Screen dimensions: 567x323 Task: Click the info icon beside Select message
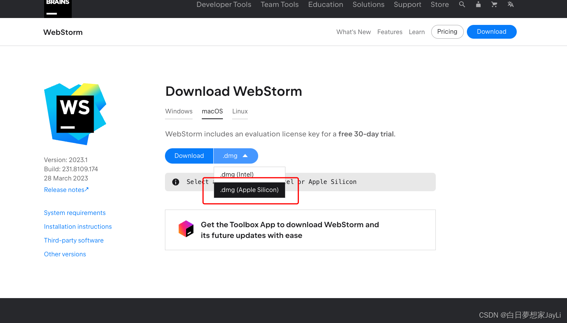pos(176,182)
